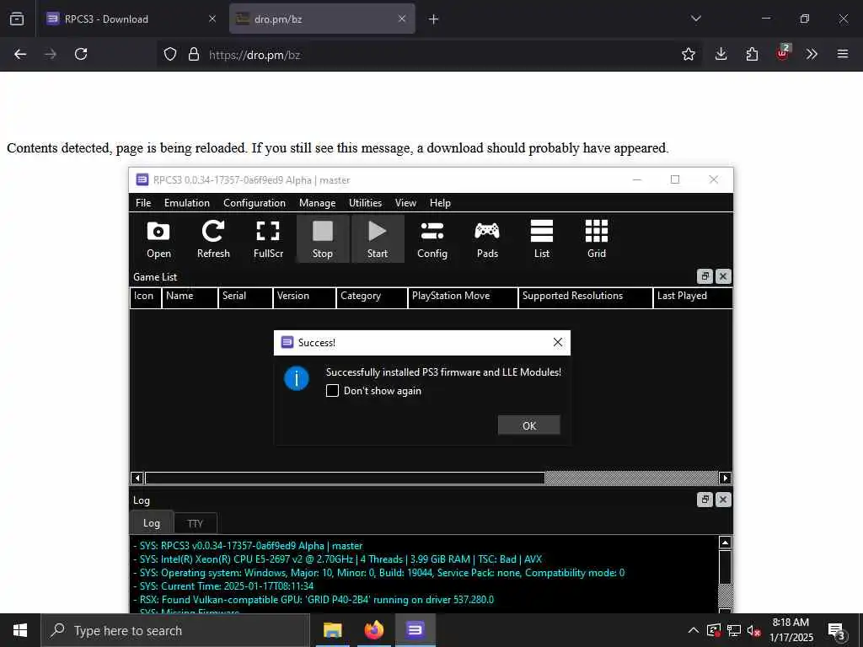Click game list scroll right arrow

(x=725, y=478)
